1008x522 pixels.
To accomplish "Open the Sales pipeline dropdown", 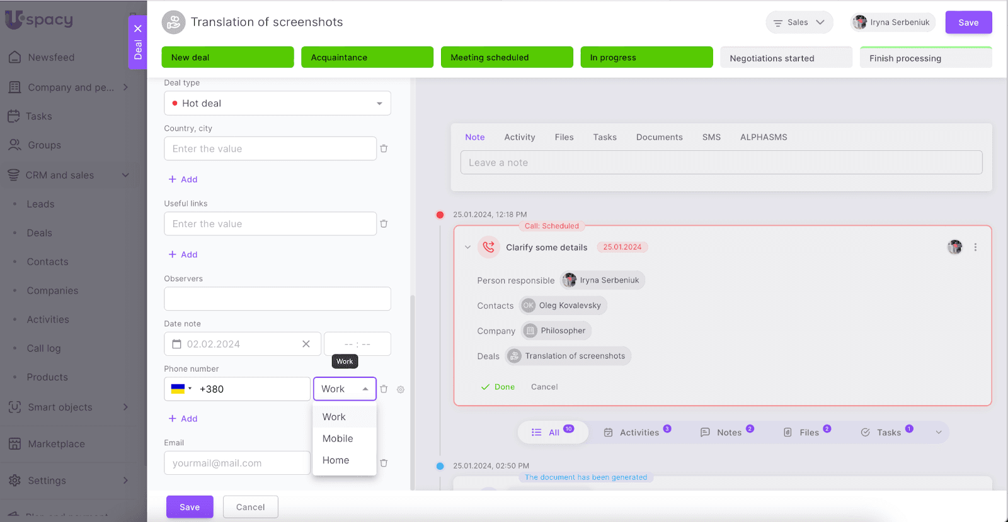I will (x=799, y=22).
